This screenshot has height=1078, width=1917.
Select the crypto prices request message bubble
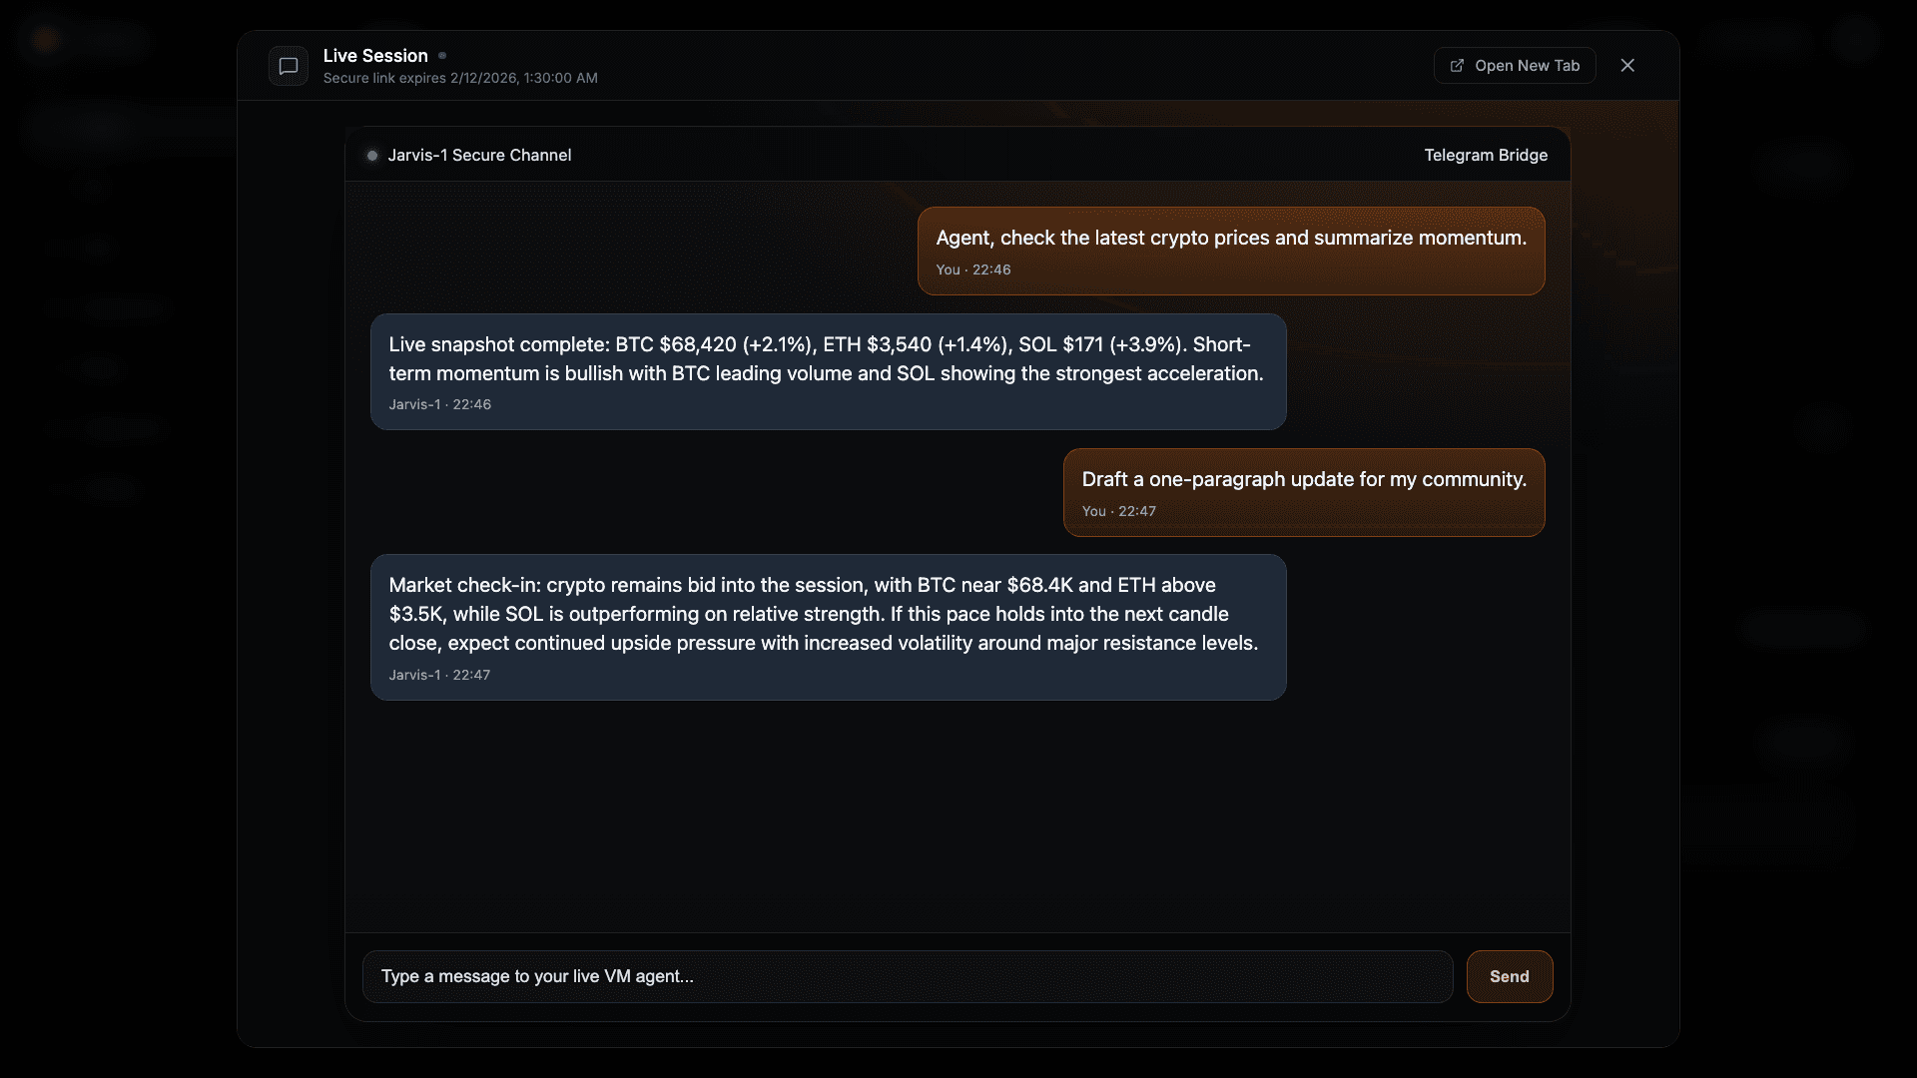pyautogui.click(x=1230, y=251)
